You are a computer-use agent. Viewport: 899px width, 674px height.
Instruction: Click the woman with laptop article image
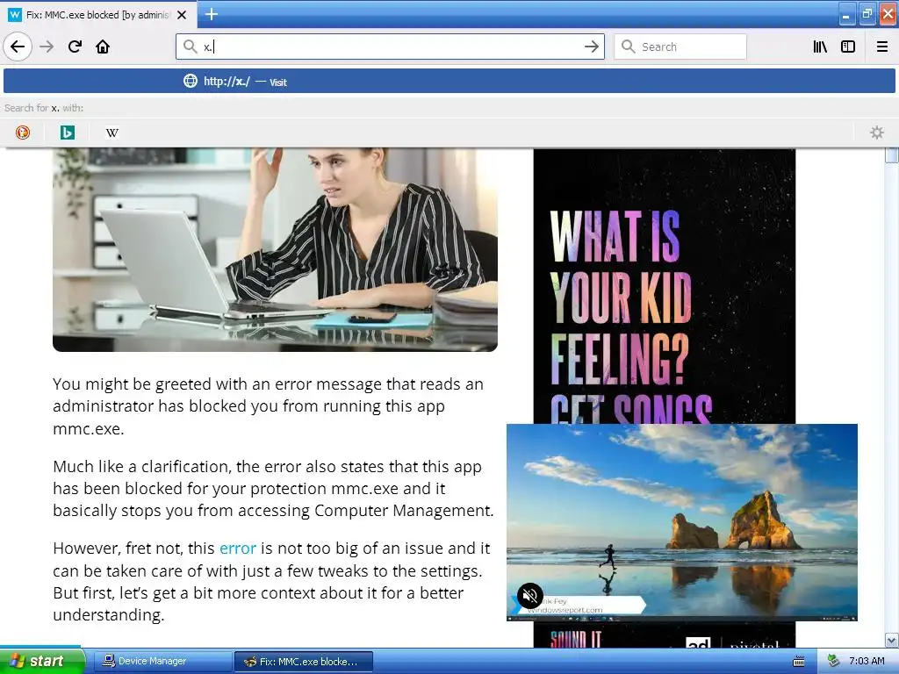click(x=275, y=249)
